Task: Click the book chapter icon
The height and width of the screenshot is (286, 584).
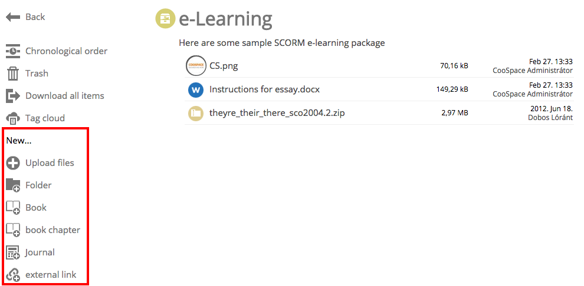Action: 13,230
